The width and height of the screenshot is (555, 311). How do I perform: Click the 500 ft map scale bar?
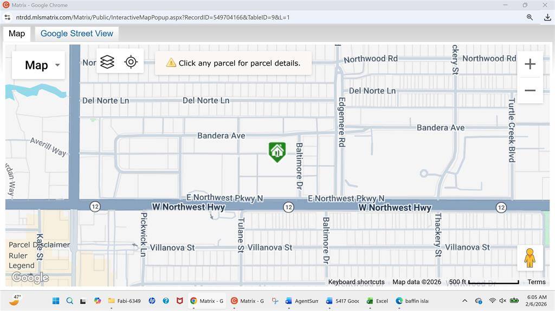[x=483, y=282]
